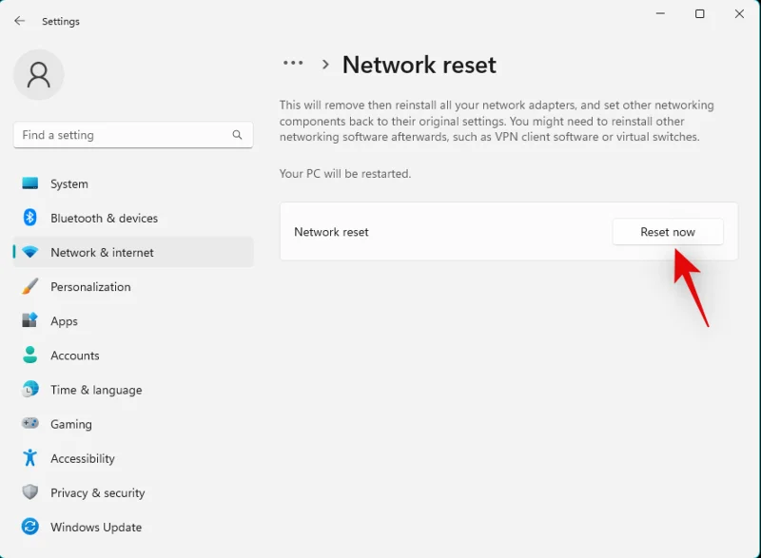This screenshot has height=558, width=761.
Task: Click the Personalization paintbrush icon
Action: pyautogui.click(x=30, y=286)
